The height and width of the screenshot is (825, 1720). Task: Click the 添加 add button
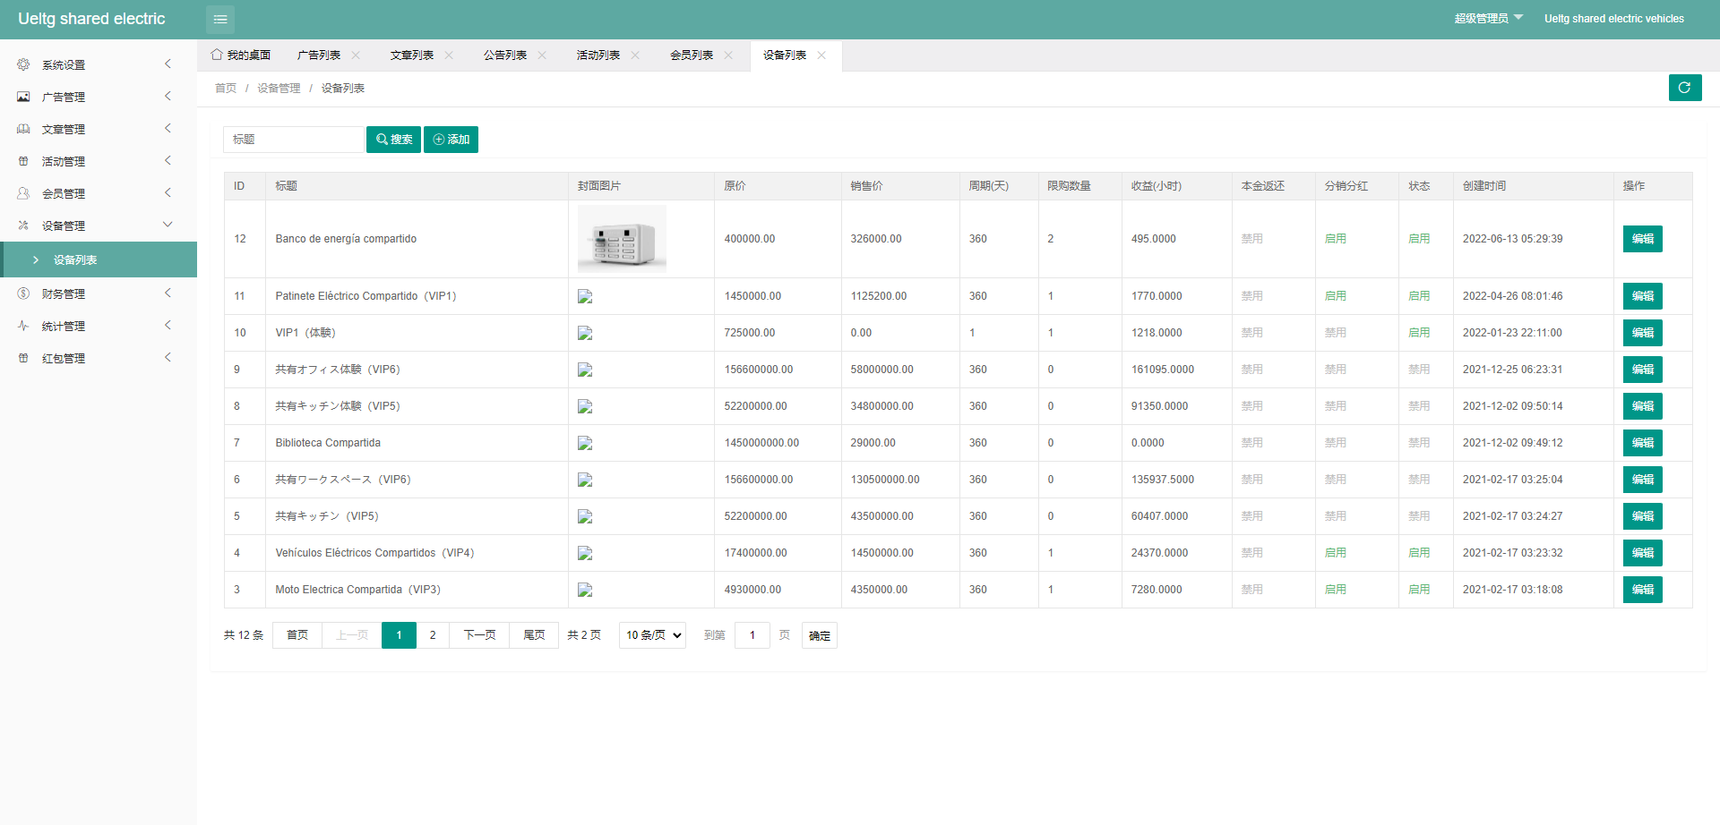point(451,140)
